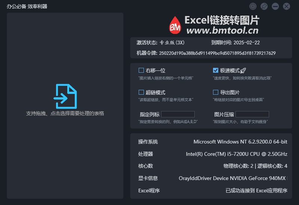
Task: Click the 右移一位 label
Action: click(155, 70)
